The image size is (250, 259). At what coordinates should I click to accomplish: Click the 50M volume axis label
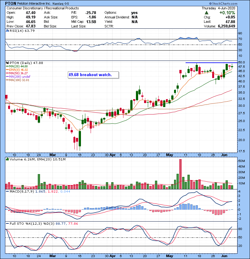tap(242, 161)
